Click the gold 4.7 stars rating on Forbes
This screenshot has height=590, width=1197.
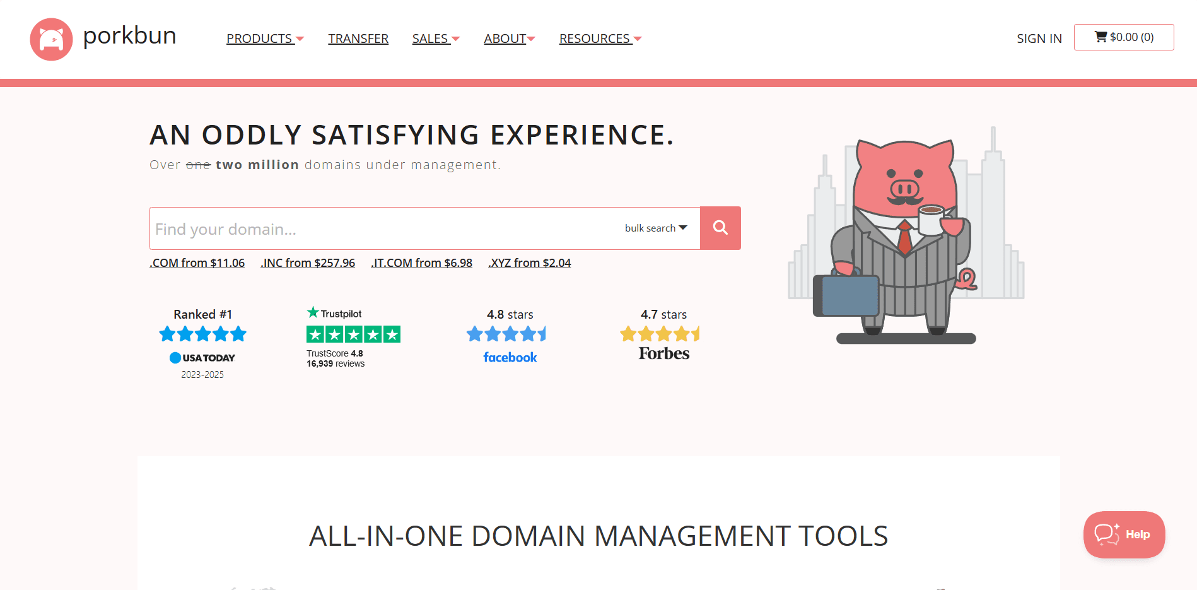[x=660, y=334]
